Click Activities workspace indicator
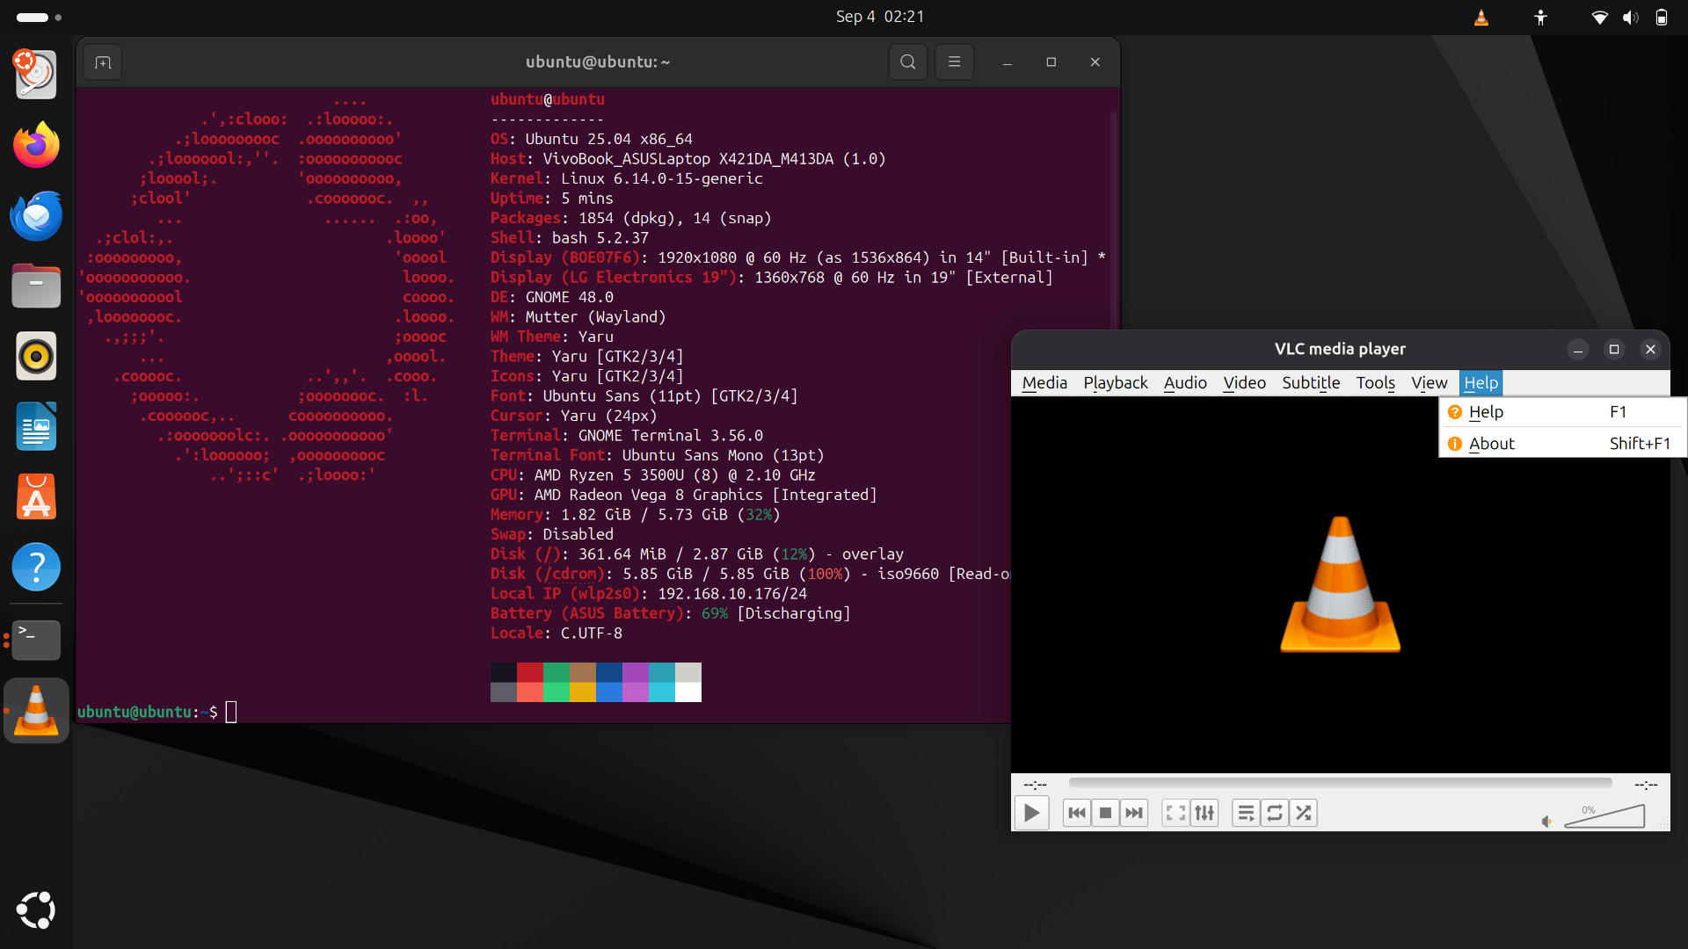 point(39,18)
